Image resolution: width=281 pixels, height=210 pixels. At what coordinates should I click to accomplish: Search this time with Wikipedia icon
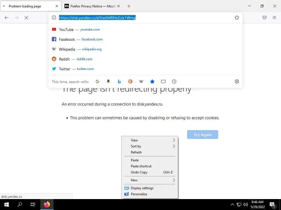[x=141, y=81]
